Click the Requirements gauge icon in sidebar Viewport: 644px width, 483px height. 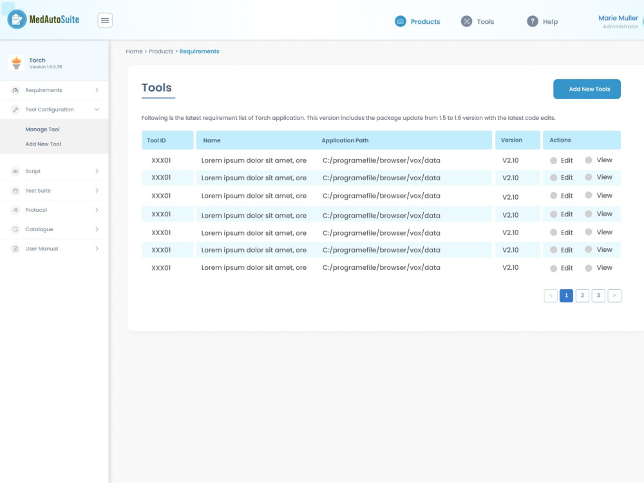[x=15, y=90]
